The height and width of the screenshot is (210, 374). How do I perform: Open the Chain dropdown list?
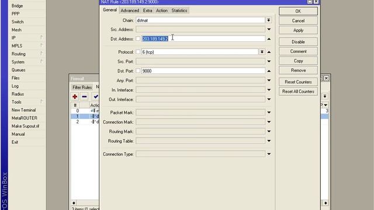(269, 20)
